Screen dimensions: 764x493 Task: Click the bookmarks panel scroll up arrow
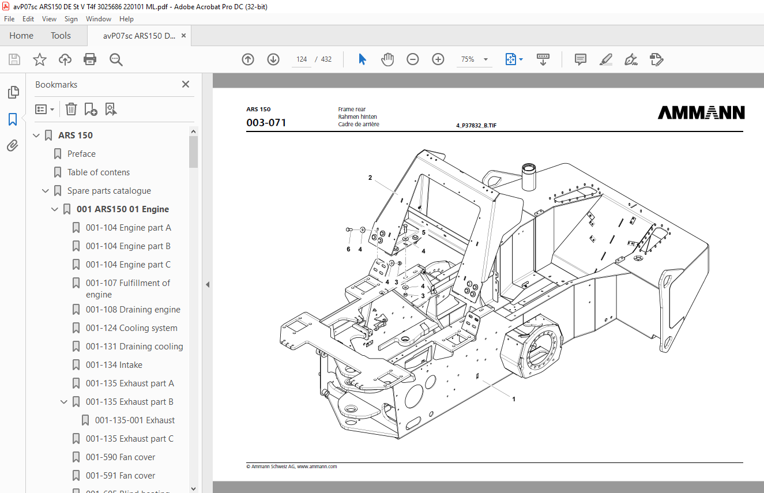193,131
